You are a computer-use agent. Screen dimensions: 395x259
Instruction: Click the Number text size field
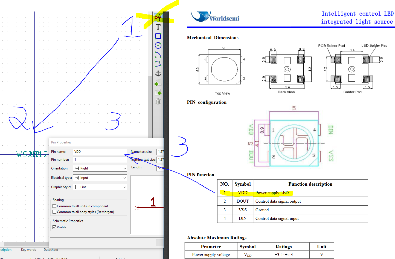pyautogui.click(x=160, y=160)
